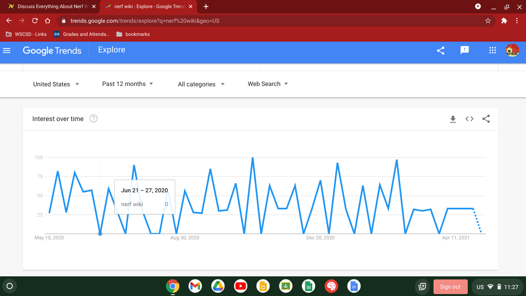Download the Interest over time CSV

(453, 119)
